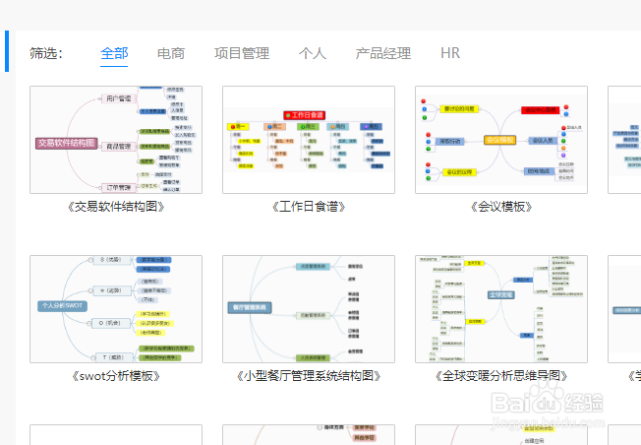Open the 全球变暖分析思维导图 thumbnail

501,309
